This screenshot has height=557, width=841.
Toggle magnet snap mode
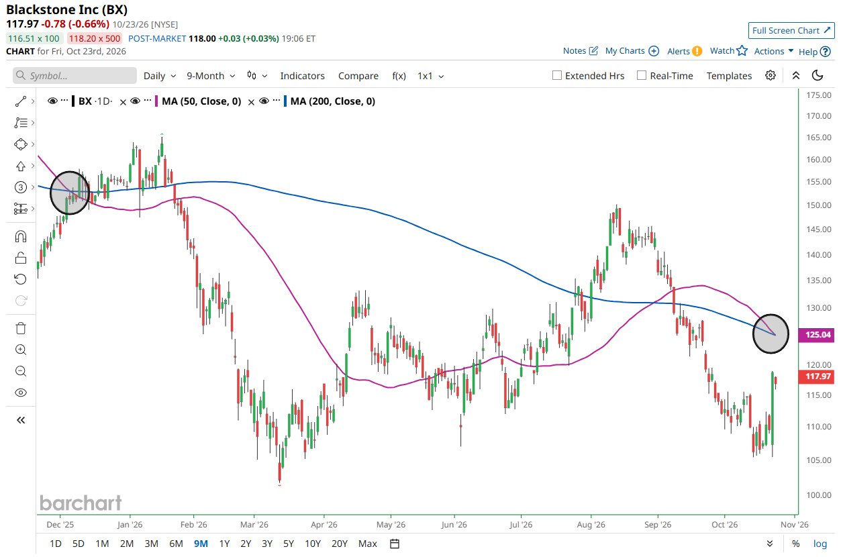coord(20,236)
